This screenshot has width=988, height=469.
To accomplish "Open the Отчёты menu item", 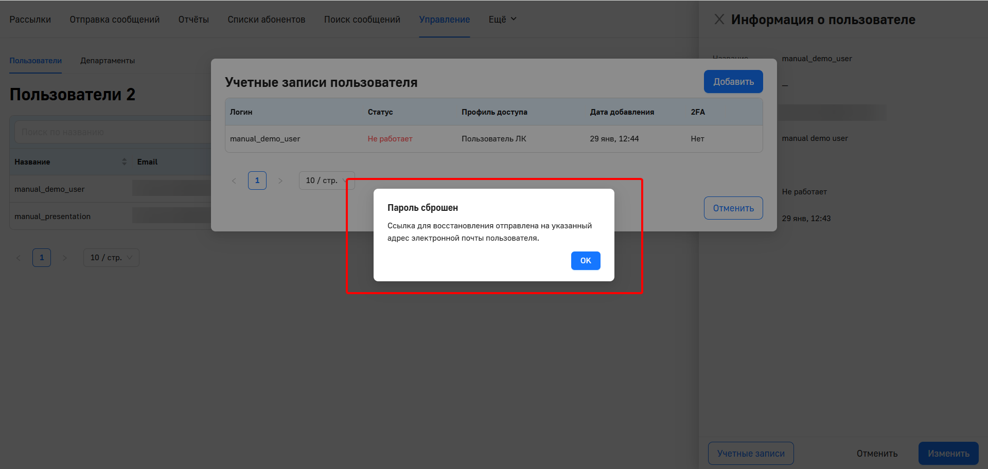I will point(193,20).
